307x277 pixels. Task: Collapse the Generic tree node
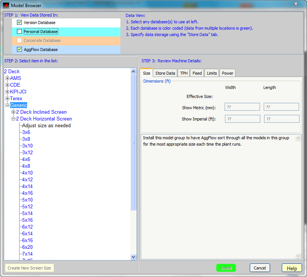click(7, 105)
